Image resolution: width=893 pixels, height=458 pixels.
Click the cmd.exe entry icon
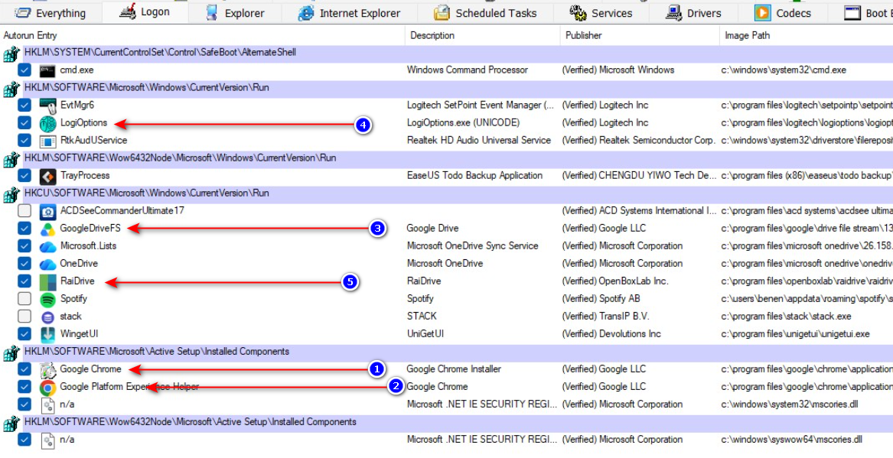[x=47, y=70]
